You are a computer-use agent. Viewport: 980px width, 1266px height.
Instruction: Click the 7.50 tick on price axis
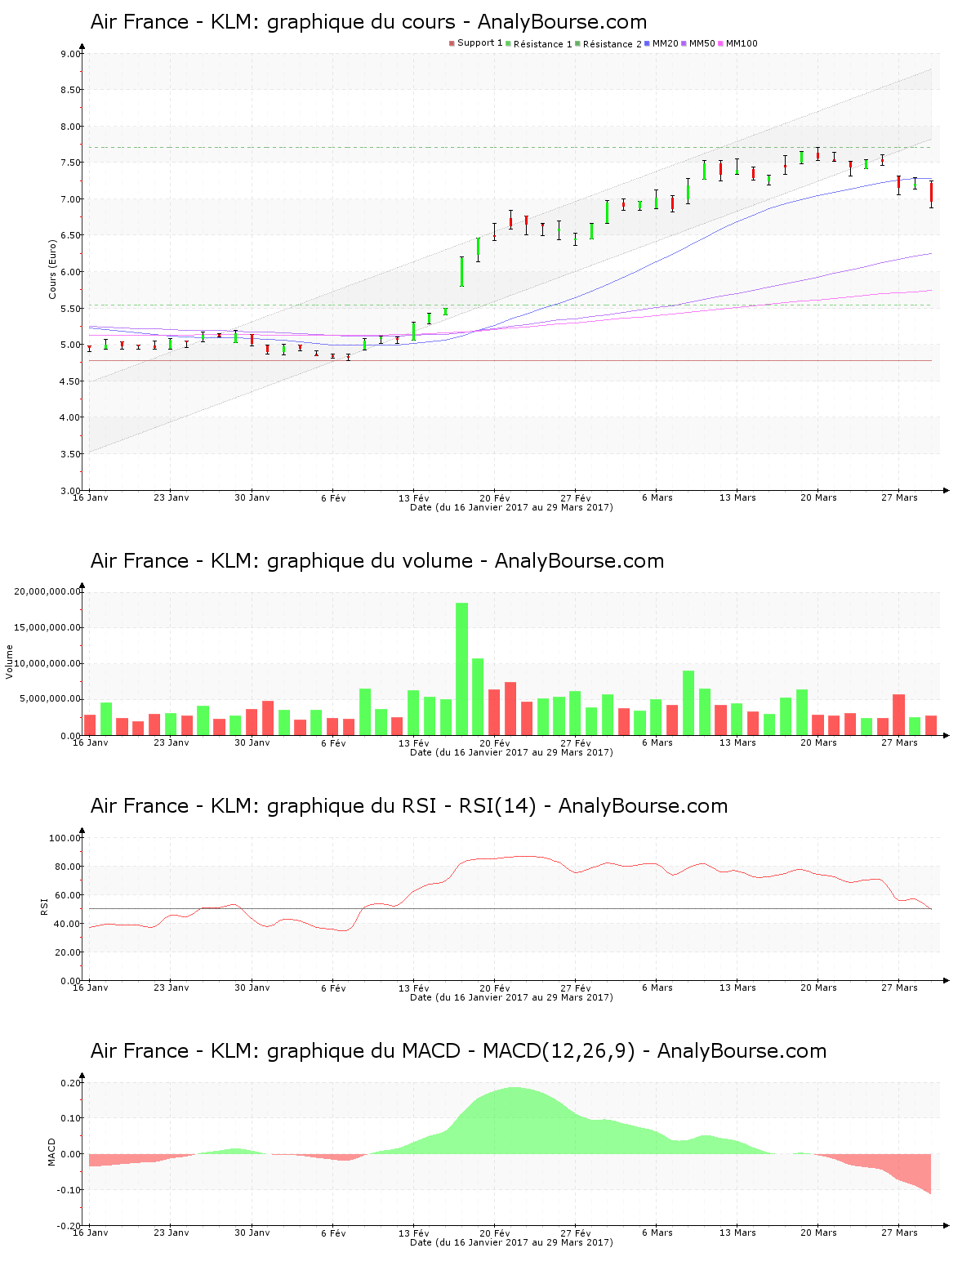point(70,163)
